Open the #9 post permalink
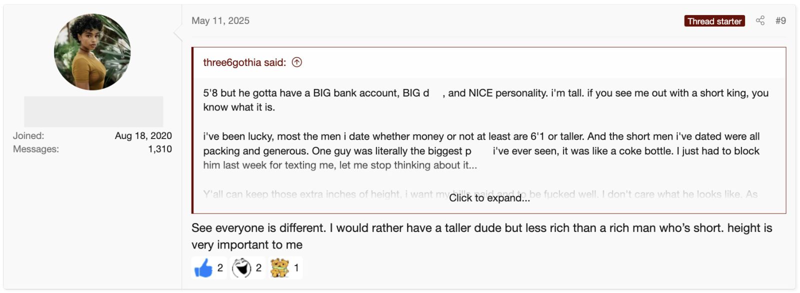Viewport: 800px width, 293px height. click(780, 20)
